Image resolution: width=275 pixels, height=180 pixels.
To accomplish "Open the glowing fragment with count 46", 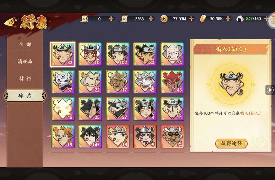I will click(63, 109).
